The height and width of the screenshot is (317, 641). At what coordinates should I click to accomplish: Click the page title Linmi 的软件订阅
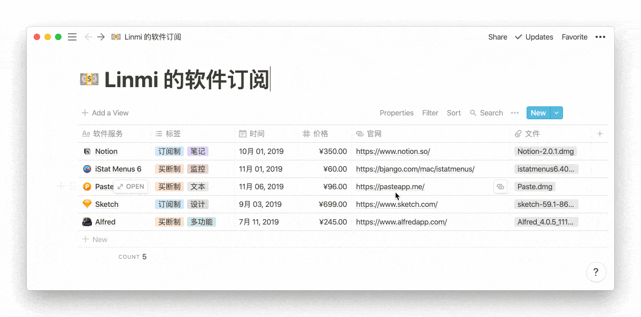point(187,79)
